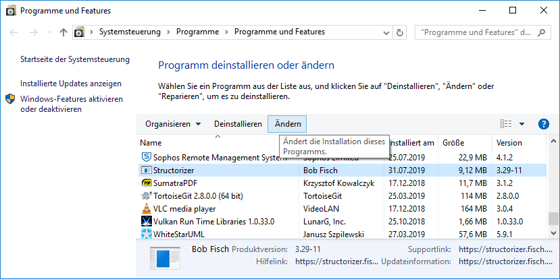The height and width of the screenshot is (279, 560).
Task: Select Vulkan Run Time Libraries 1.0.33.0 entry
Action: click(213, 222)
